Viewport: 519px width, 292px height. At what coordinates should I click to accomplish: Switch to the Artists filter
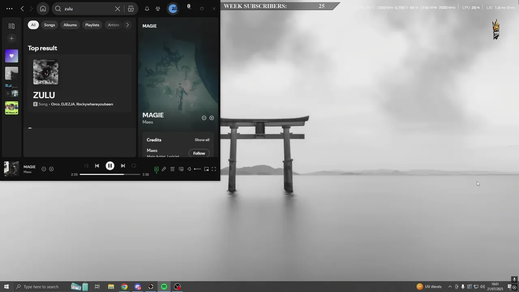tap(114, 25)
